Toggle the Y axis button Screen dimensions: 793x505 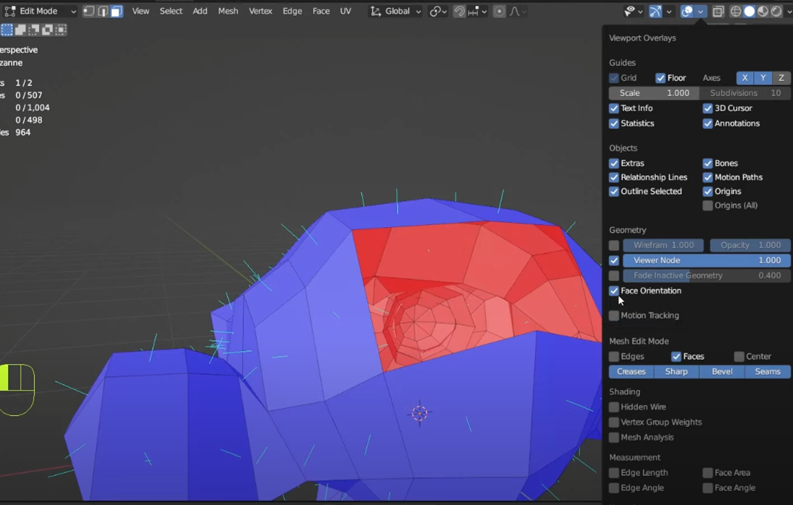[764, 78]
